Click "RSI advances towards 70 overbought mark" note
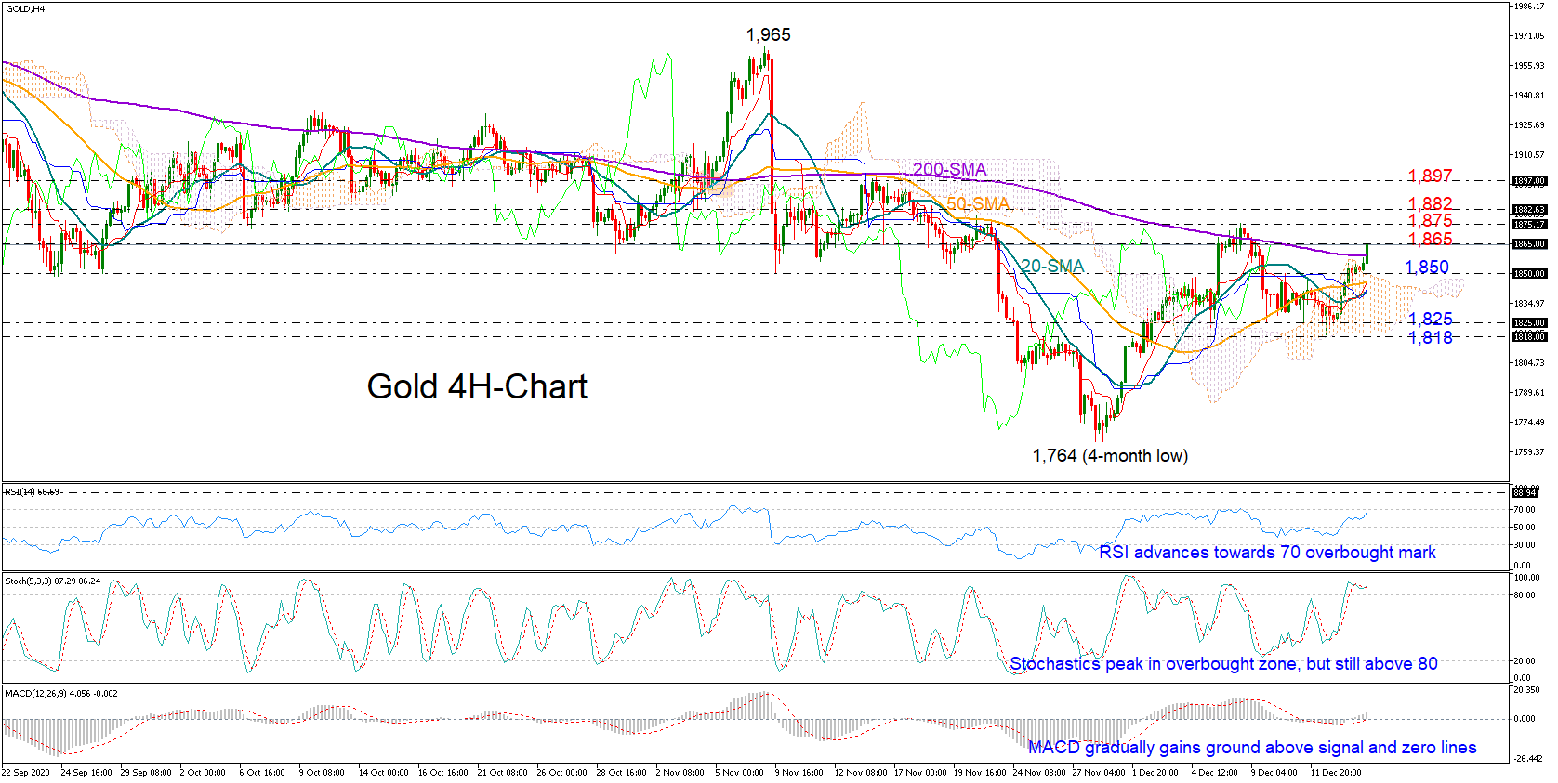Screen dimensions: 1558x783 point(1267,553)
